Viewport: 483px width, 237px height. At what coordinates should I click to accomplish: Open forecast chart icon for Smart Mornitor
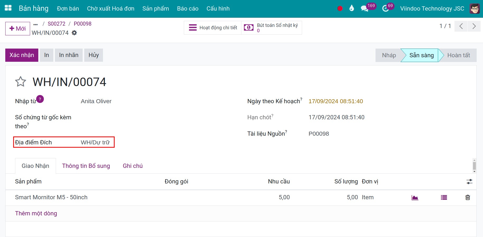pyautogui.click(x=415, y=197)
